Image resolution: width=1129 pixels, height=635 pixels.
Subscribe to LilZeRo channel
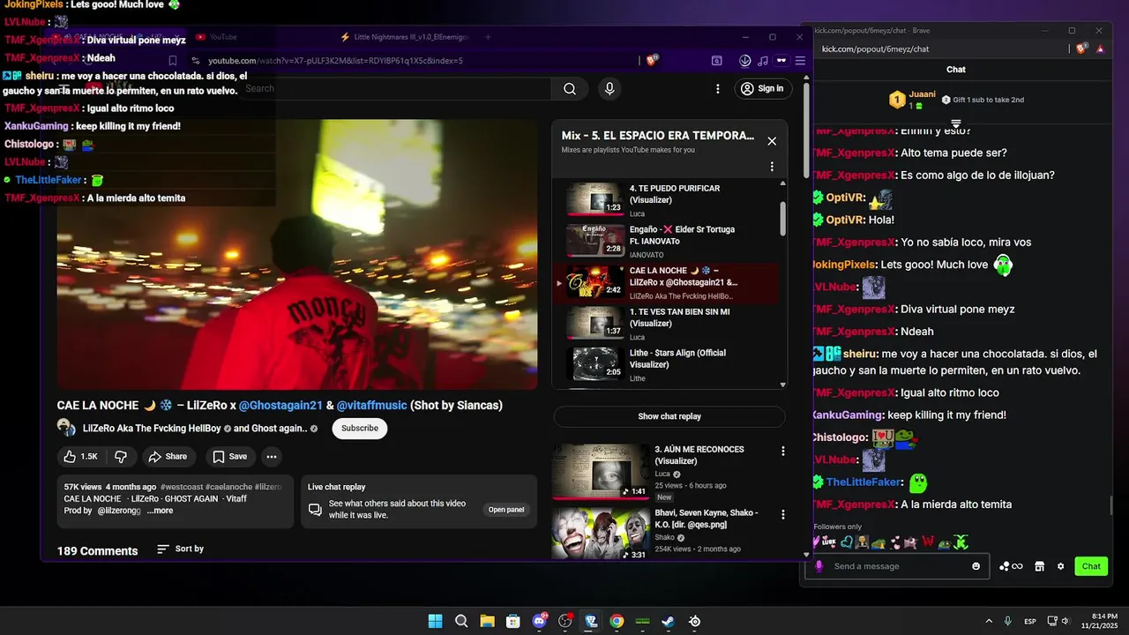(360, 428)
